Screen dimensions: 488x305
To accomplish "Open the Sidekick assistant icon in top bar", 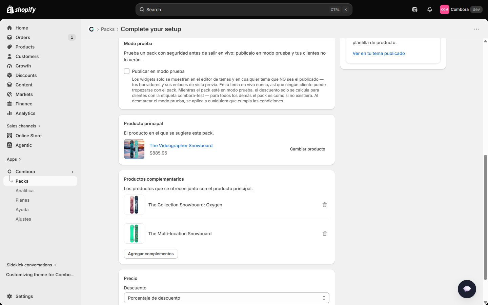I will click(x=415, y=9).
